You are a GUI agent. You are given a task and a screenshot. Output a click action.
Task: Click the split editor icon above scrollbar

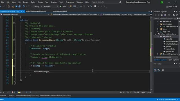coord(151,14)
